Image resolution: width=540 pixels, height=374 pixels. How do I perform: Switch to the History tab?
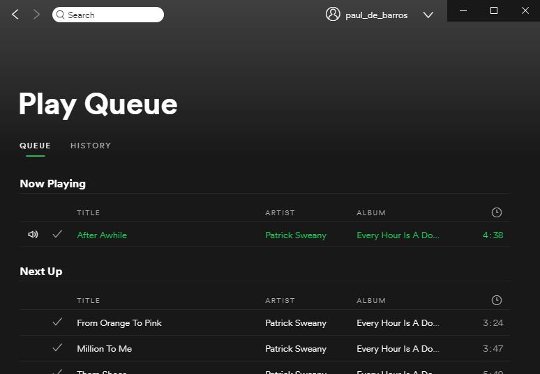(x=91, y=146)
